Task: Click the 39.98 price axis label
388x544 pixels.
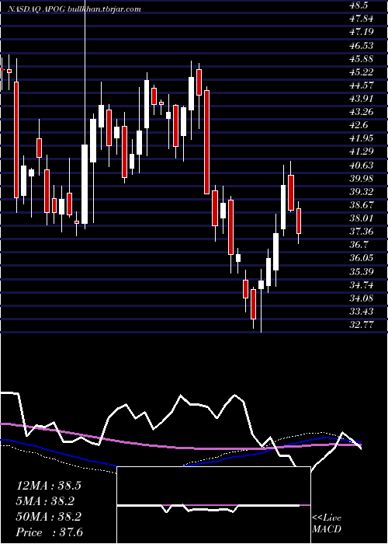Action: tap(362, 178)
